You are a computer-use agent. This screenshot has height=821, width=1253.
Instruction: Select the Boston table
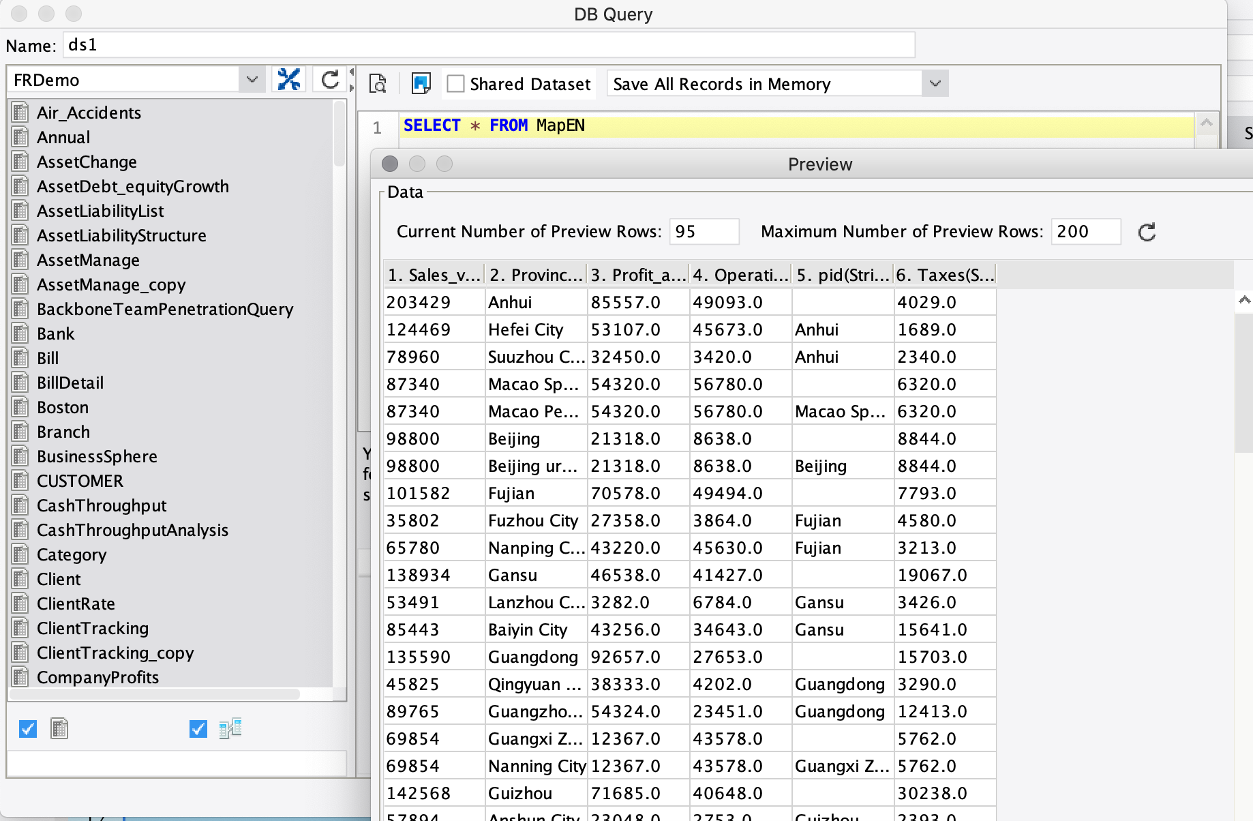tap(62, 407)
